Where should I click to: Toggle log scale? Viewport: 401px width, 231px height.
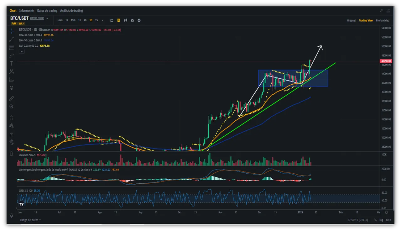[x=381, y=220]
